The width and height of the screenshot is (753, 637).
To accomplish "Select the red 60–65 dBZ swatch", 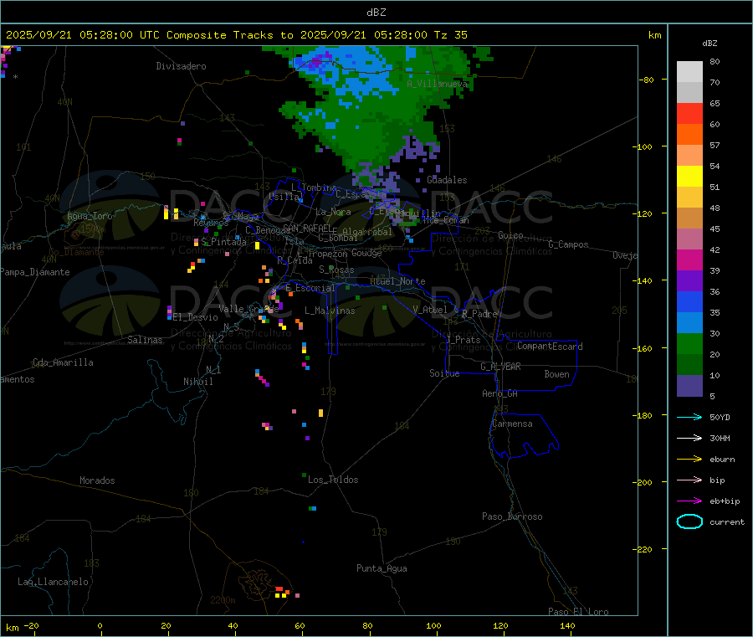I will pyautogui.click(x=689, y=113).
